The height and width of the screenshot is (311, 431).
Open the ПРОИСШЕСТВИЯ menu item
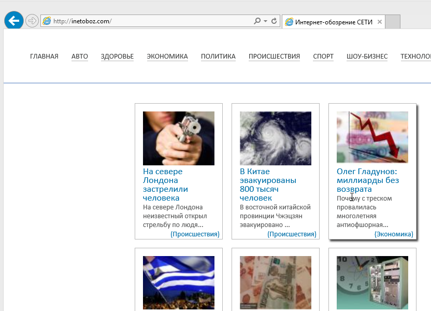click(x=274, y=56)
